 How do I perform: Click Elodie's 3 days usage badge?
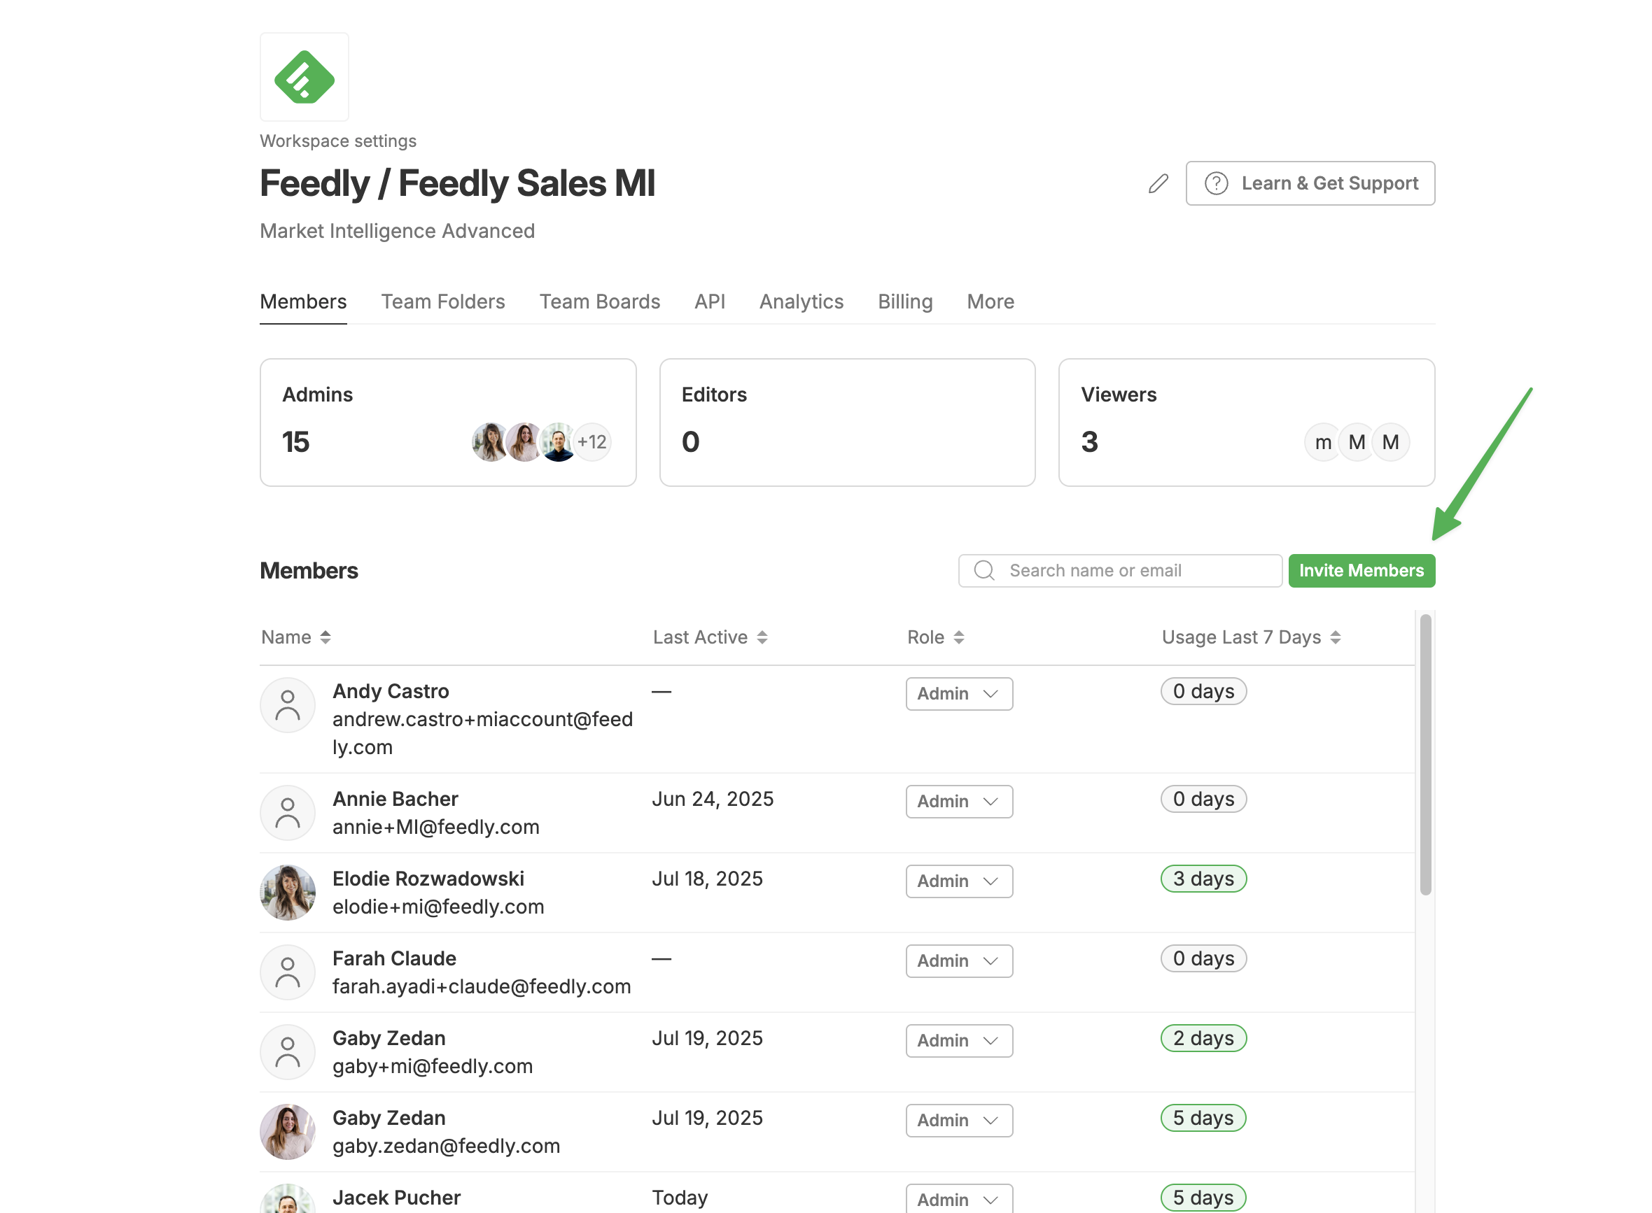1203,879
